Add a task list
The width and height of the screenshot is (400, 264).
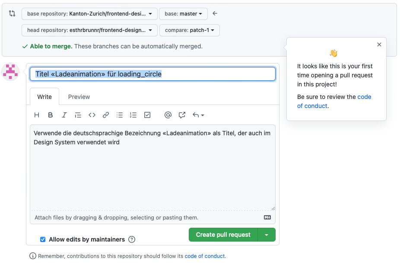(x=147, y=115)
